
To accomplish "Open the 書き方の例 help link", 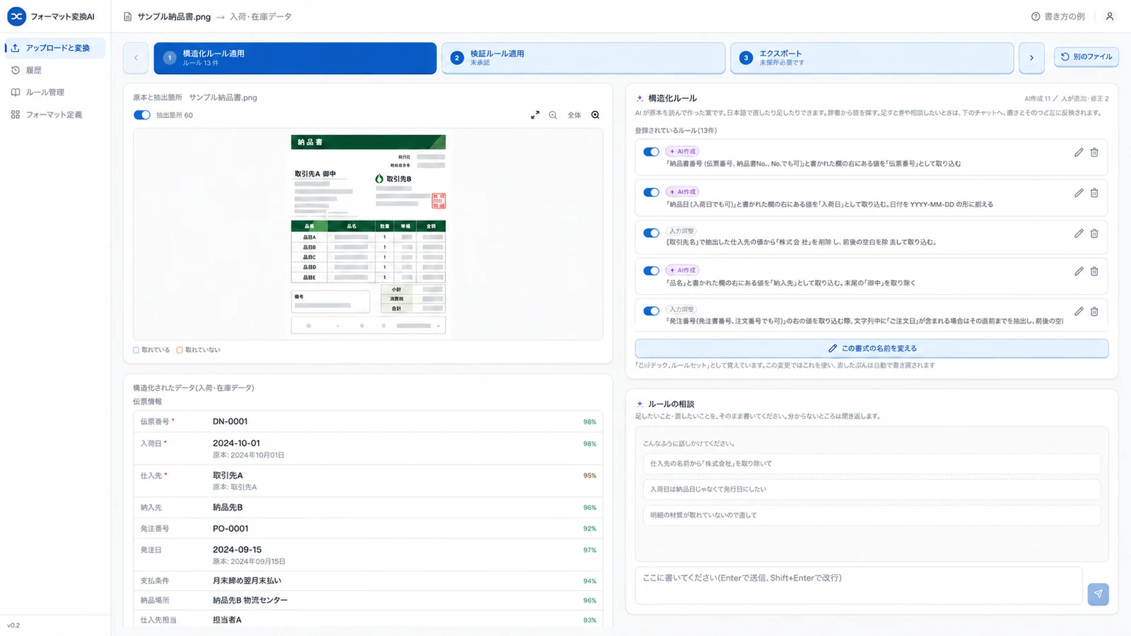I will click(x=1058, y=16).
